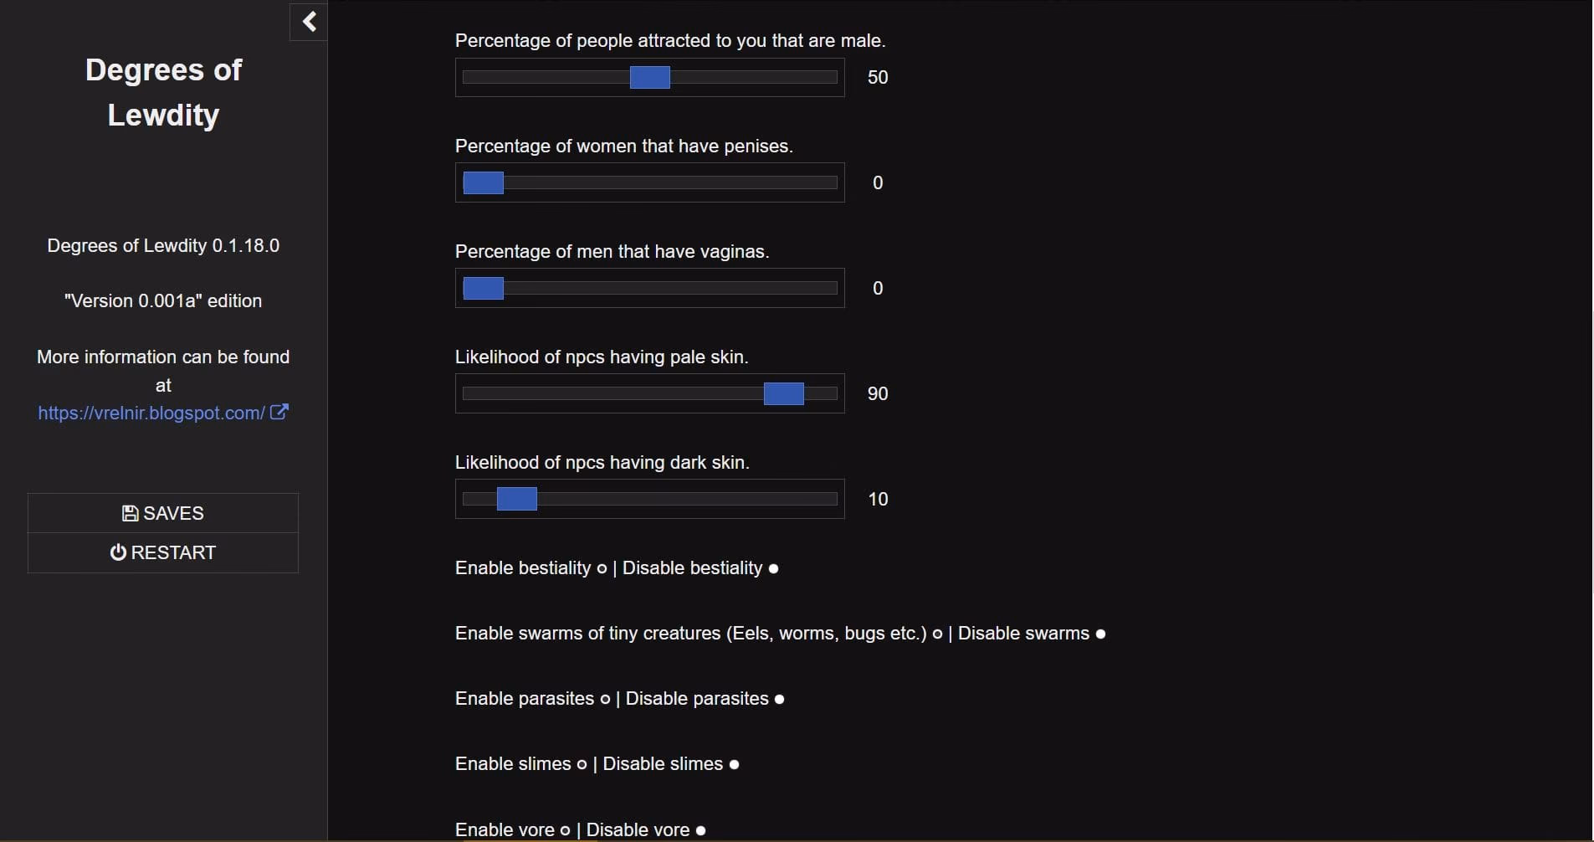Click the floppy disk icon in SAVES

130,513
